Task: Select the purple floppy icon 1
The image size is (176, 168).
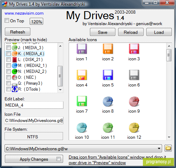Action: [x=82, y=49]
